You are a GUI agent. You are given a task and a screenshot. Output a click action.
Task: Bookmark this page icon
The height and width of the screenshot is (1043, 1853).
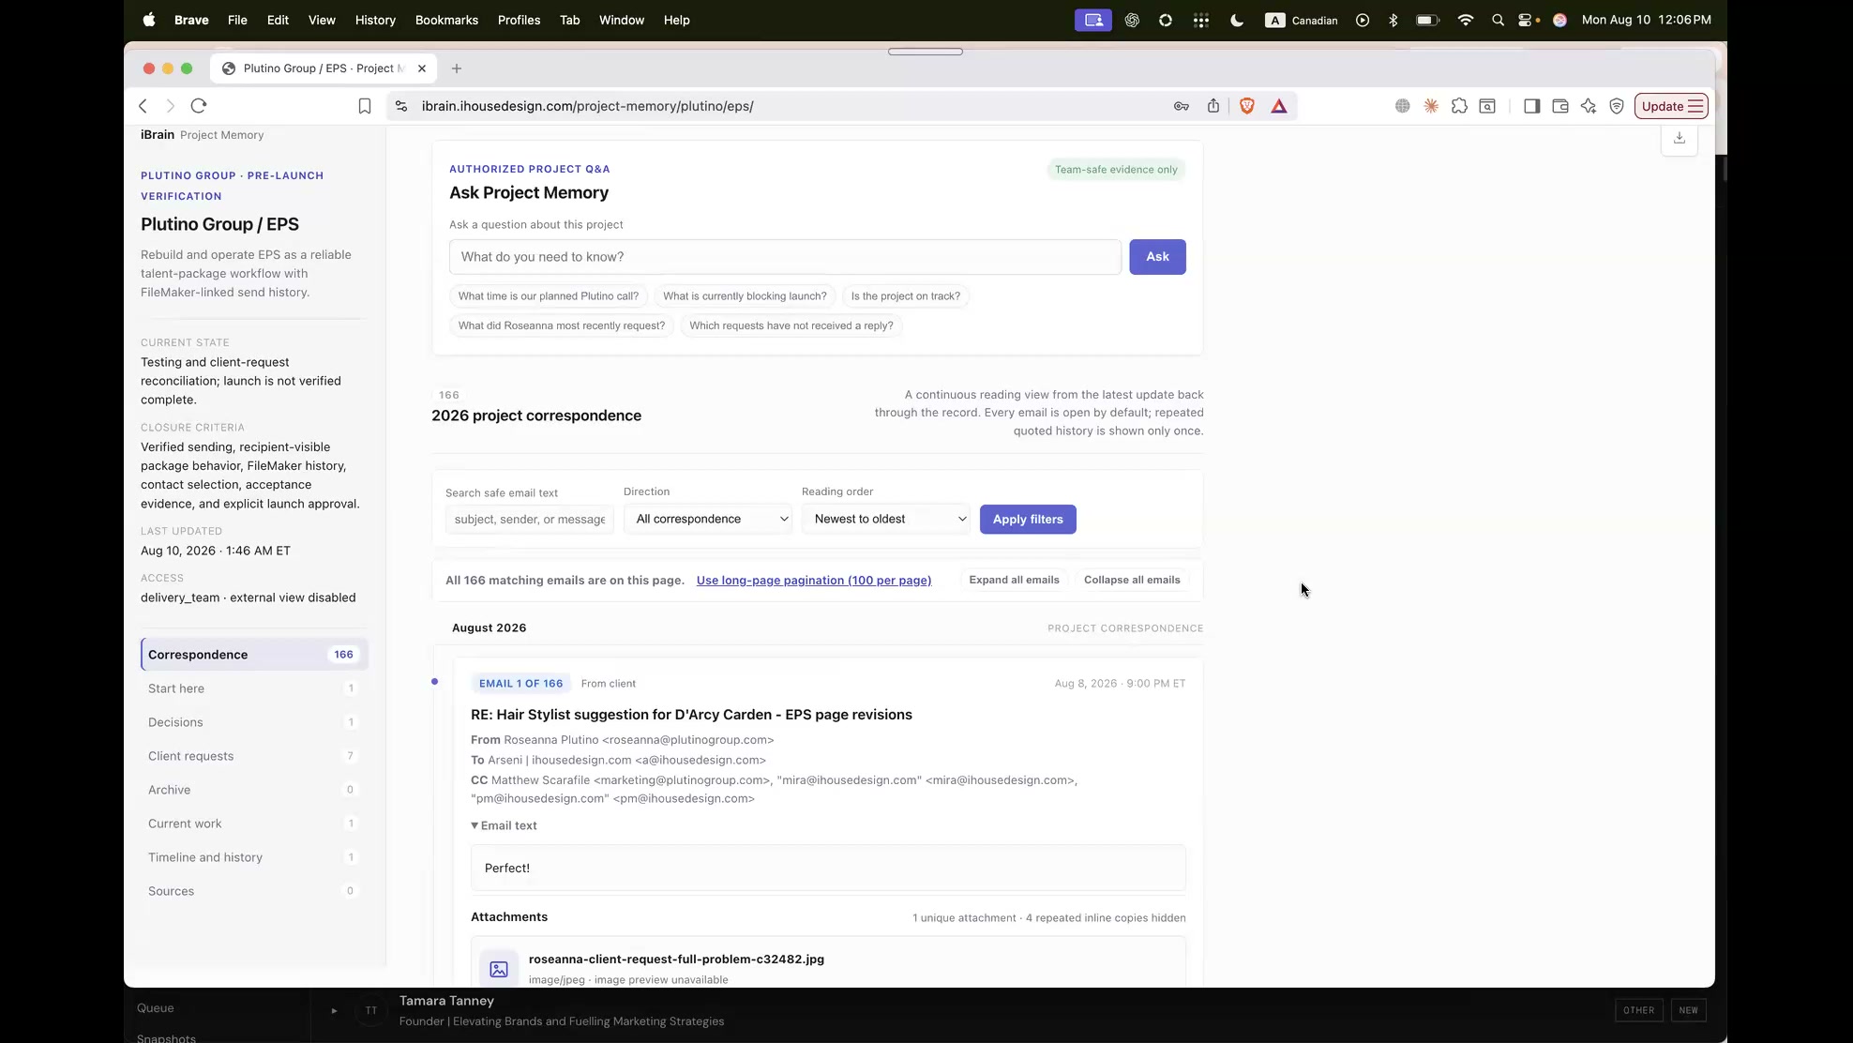click(365, 106)
